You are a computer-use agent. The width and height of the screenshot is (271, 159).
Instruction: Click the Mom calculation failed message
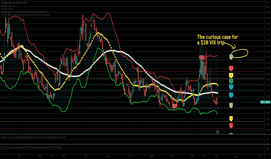click(x=31, y=147)
